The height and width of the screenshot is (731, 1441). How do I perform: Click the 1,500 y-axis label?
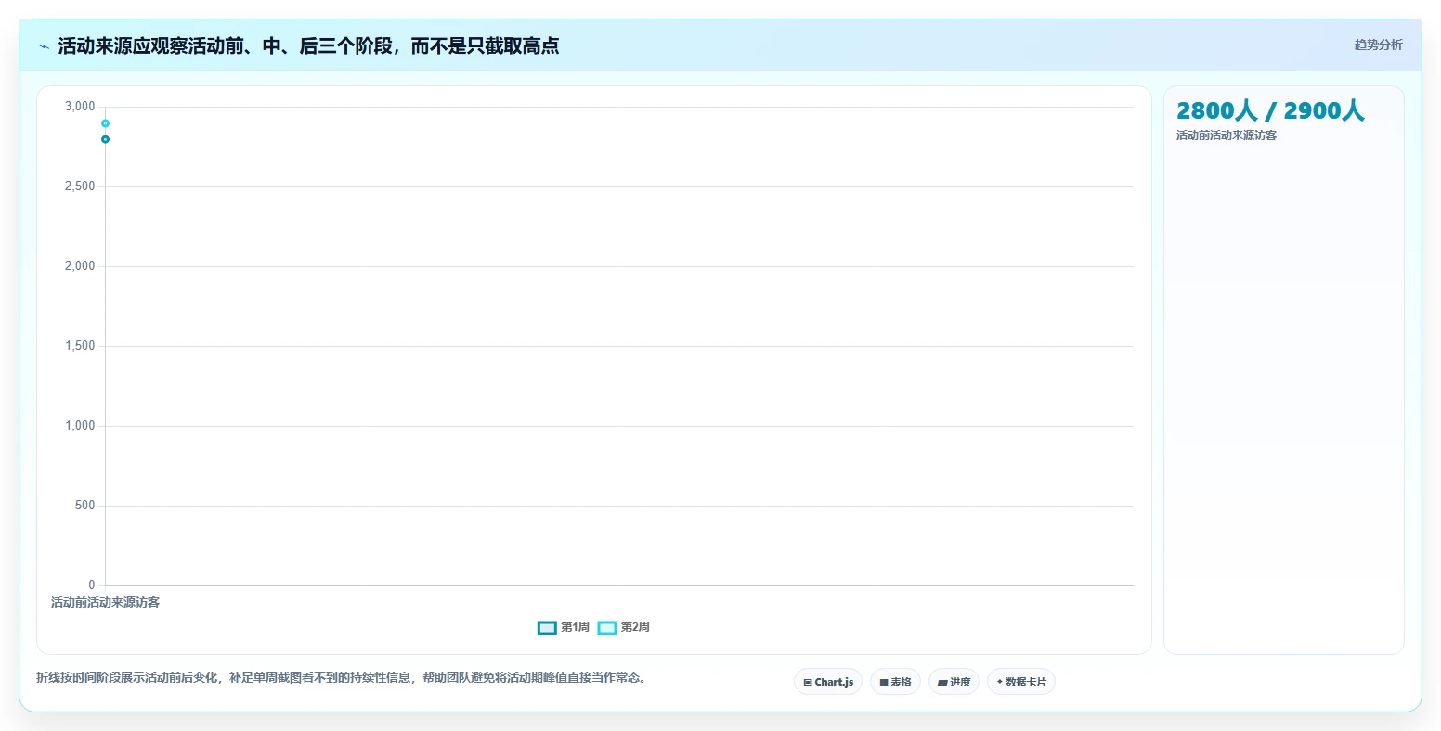tap(80, 346)
